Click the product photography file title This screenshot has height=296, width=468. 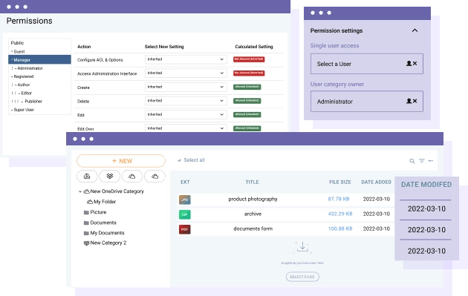point(253,199)
